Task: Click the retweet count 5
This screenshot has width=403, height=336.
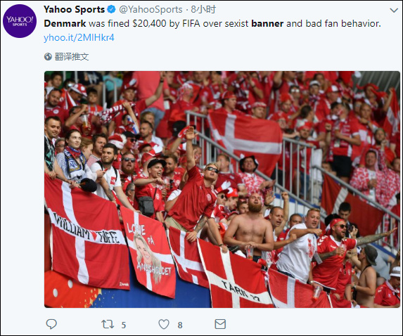Action: (x=124, y=325)
